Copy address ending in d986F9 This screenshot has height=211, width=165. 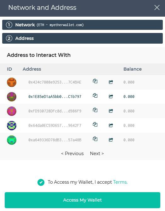coord(95,110)
